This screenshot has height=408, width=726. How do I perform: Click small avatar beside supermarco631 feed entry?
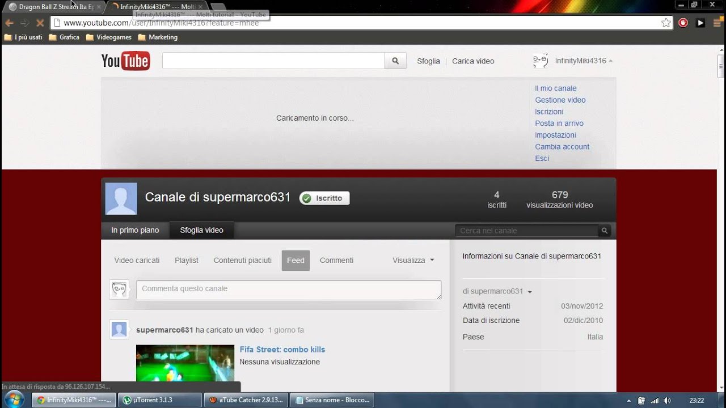[x=119, y=330]
